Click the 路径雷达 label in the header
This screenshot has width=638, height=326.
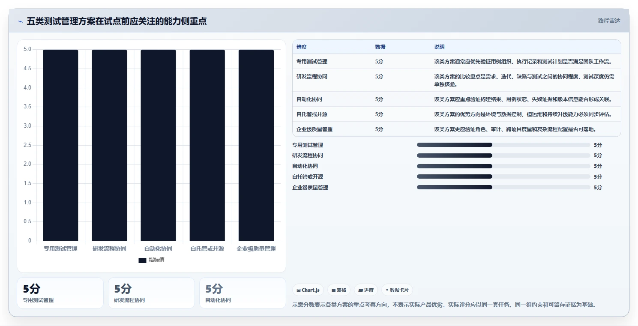click(x=609, y=21)
